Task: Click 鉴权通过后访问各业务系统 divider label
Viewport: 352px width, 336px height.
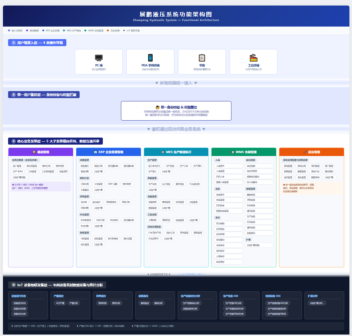Action: click(x=176, y=129)
